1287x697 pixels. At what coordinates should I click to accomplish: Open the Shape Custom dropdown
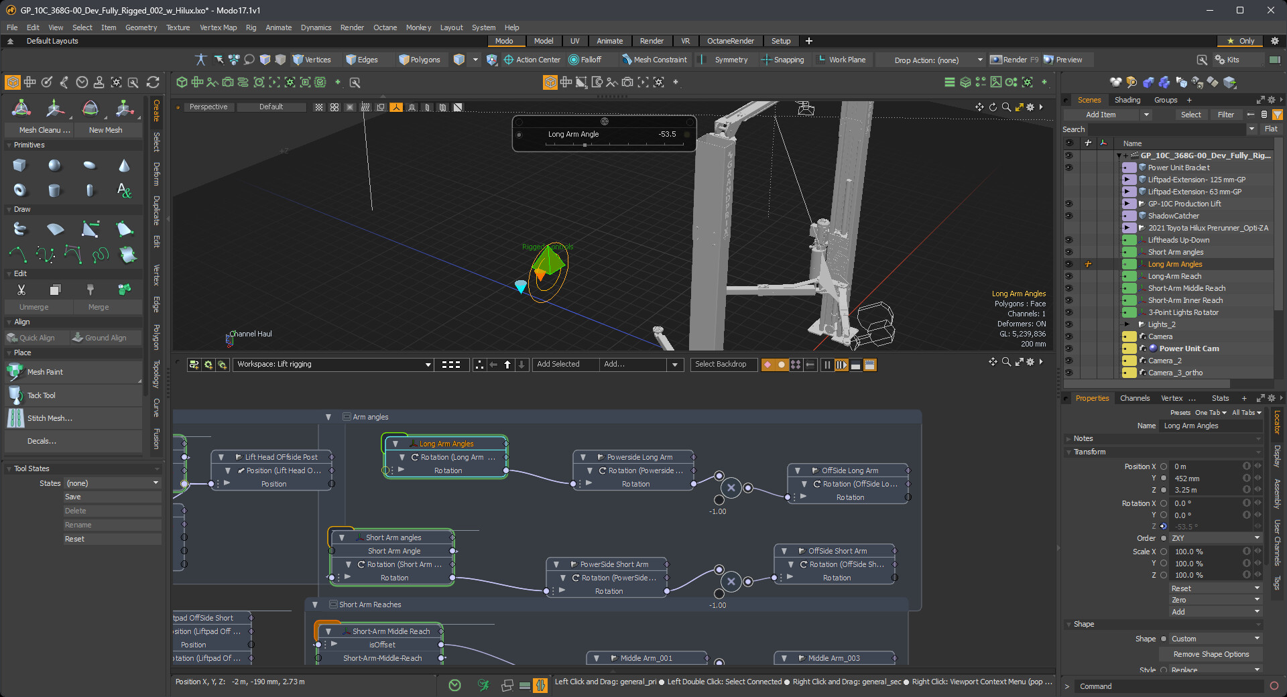[x=1216, y=639]
